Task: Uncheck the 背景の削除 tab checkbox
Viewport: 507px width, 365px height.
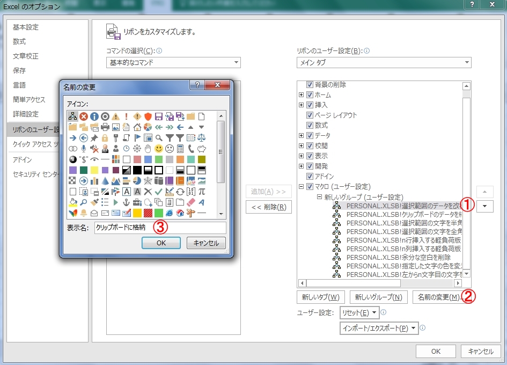Action: pos(310,84)
